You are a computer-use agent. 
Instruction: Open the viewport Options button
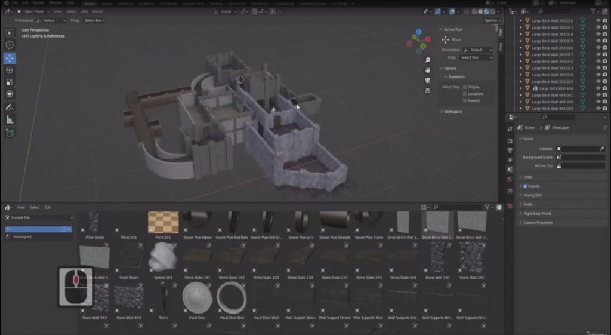[492, 20]
